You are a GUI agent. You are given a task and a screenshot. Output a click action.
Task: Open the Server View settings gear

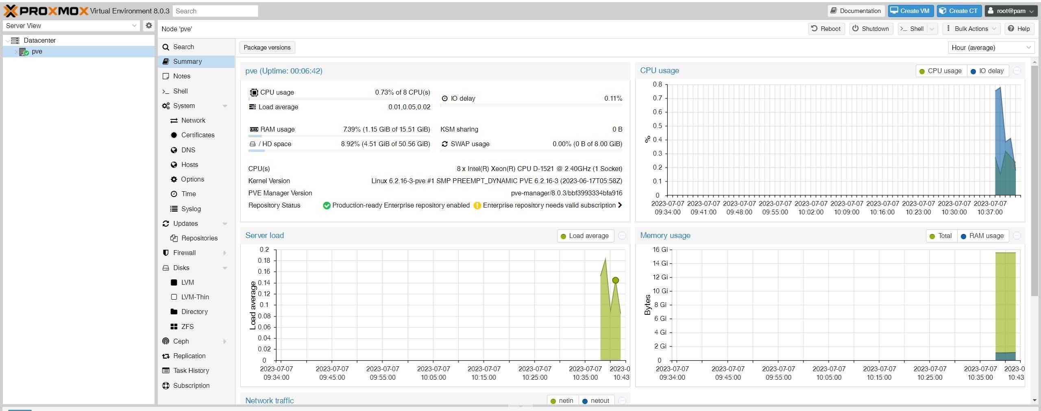click(149, 26)
